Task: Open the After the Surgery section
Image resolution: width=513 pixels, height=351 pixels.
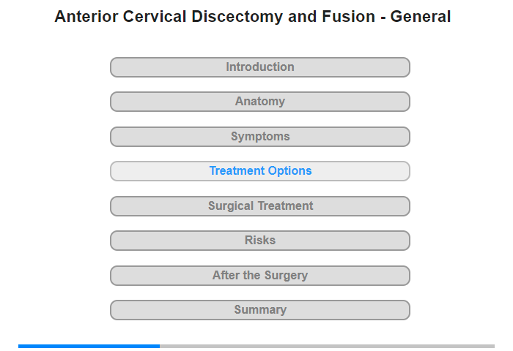Action: pyautogui.click(x=259, y=276)
